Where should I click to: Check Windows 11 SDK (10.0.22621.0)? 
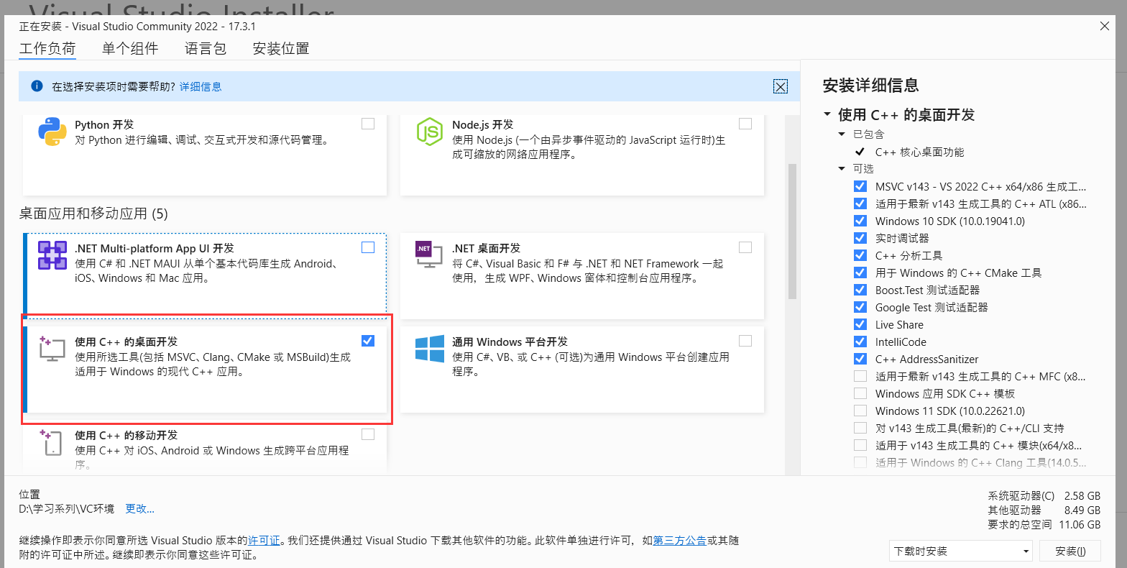(x=860, y=411)
